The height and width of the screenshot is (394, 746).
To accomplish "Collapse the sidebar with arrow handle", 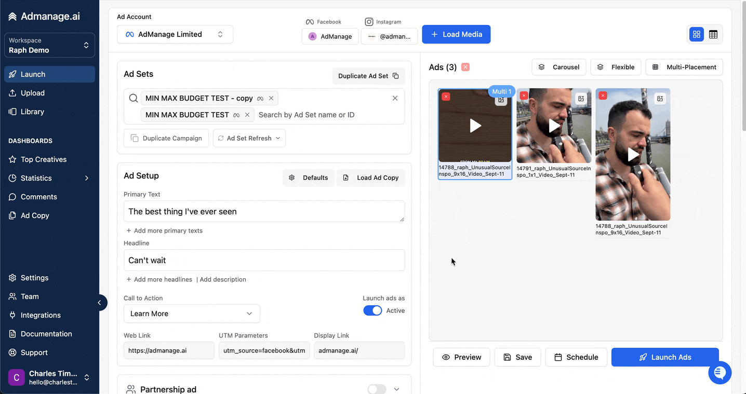I will 99,303.
